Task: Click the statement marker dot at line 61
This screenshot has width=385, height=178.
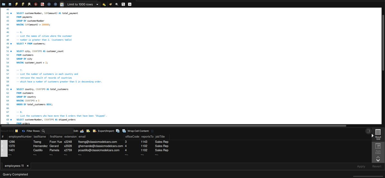Action: (11, 89)
